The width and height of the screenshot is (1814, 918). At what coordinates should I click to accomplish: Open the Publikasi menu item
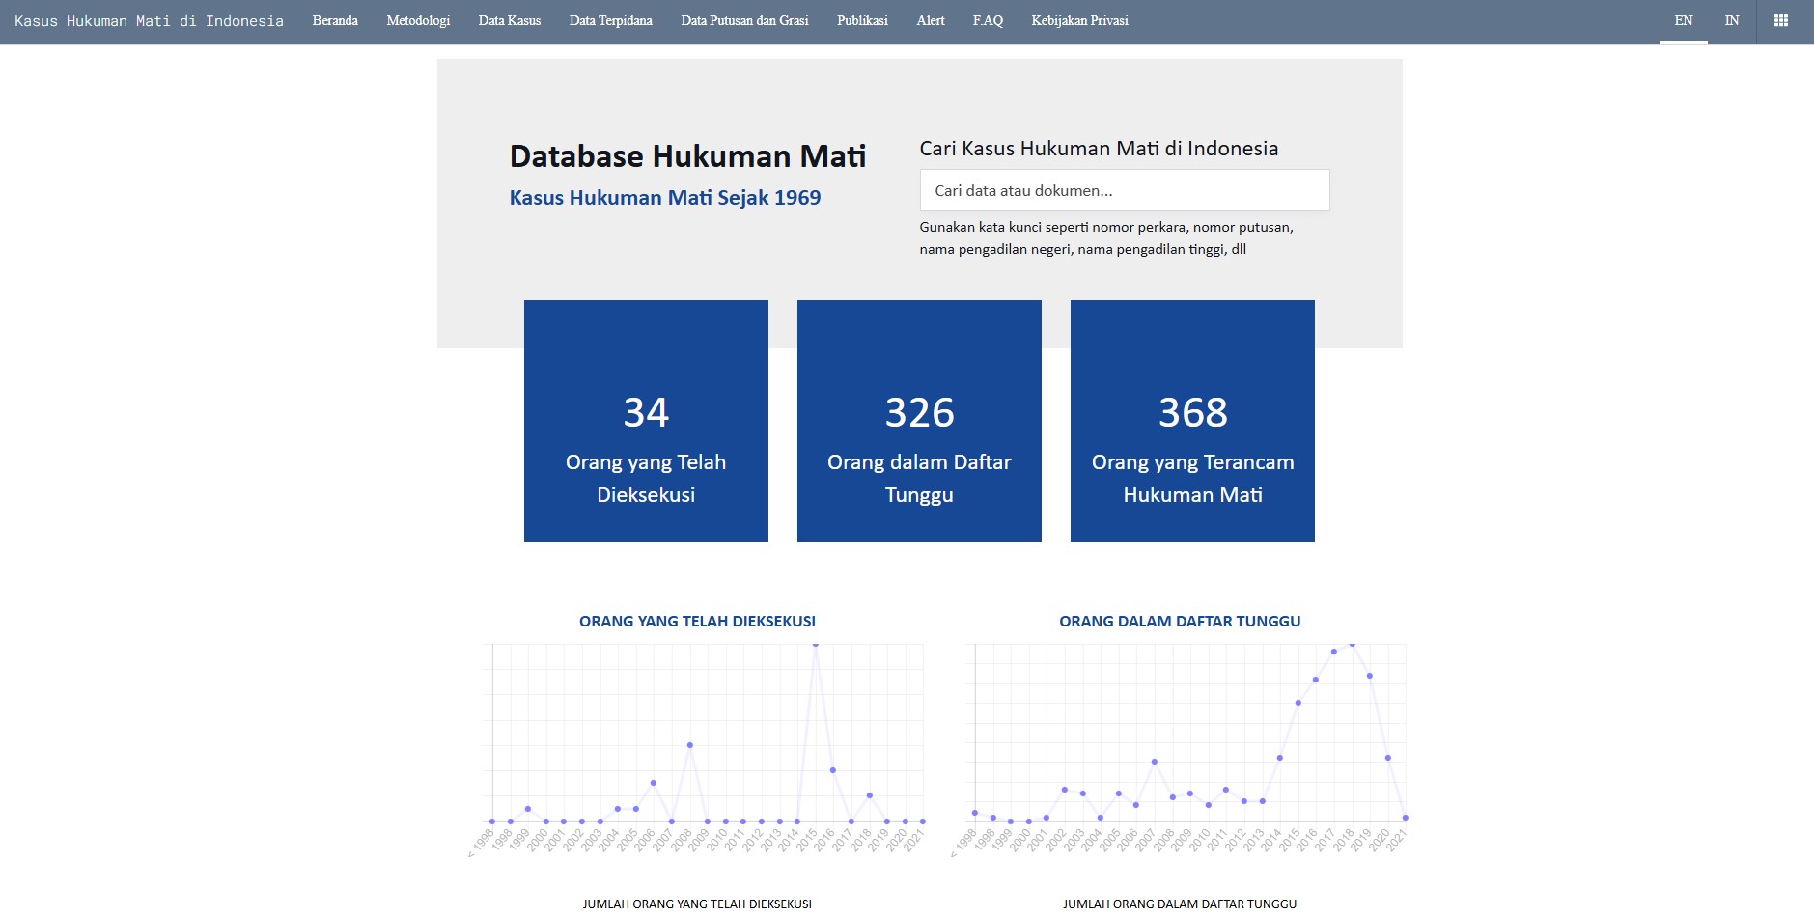coord(862,21)
